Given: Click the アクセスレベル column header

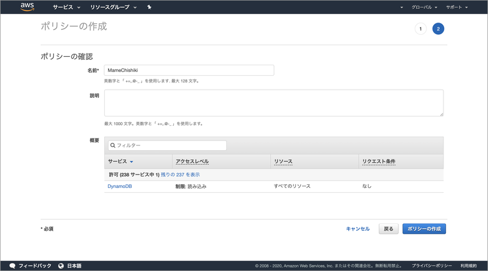Looking at the screenshot, I should [192, 161].
